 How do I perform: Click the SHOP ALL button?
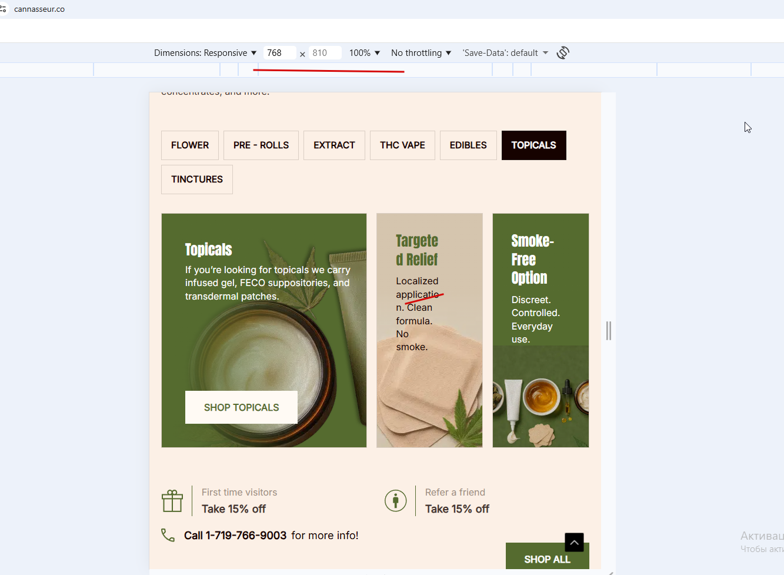(x=547, y=557)
